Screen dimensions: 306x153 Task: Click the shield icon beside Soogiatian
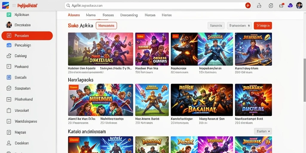pyautogui.click(x=9, y=88)
